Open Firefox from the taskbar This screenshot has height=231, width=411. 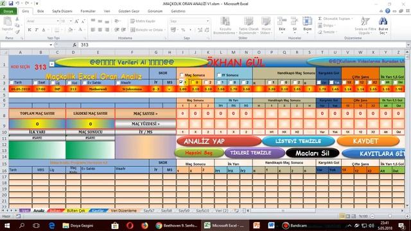click(x=144, y=225)
